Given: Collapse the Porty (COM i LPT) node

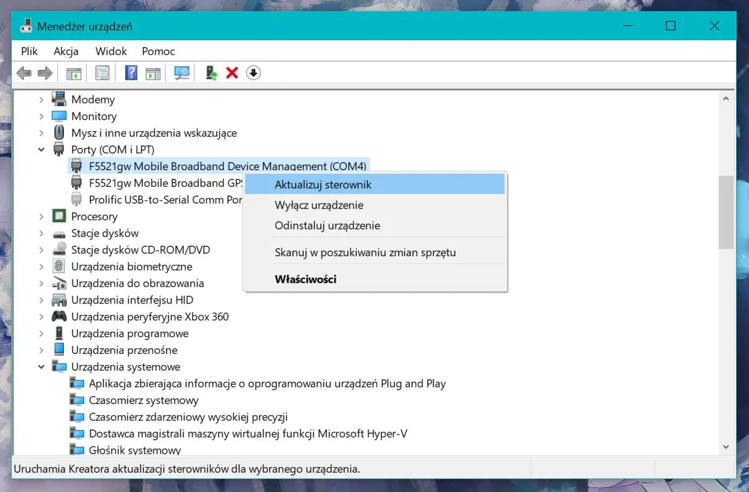Looking at the screenshot, I should 42,150.
